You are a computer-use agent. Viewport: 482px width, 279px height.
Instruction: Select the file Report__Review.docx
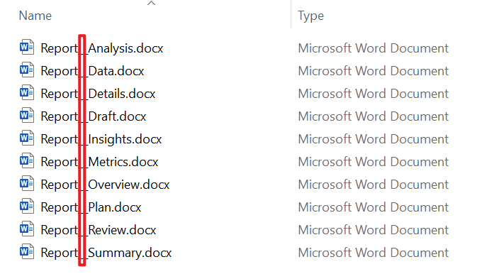tap(99, 230)
